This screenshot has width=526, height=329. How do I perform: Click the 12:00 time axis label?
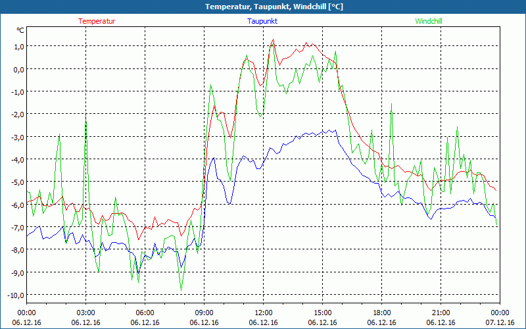pyautogui.click(x=264, y=313)
